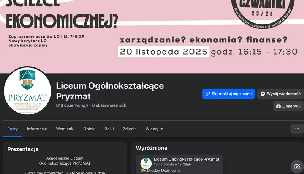Select the Posty tab

click(13, 129)
